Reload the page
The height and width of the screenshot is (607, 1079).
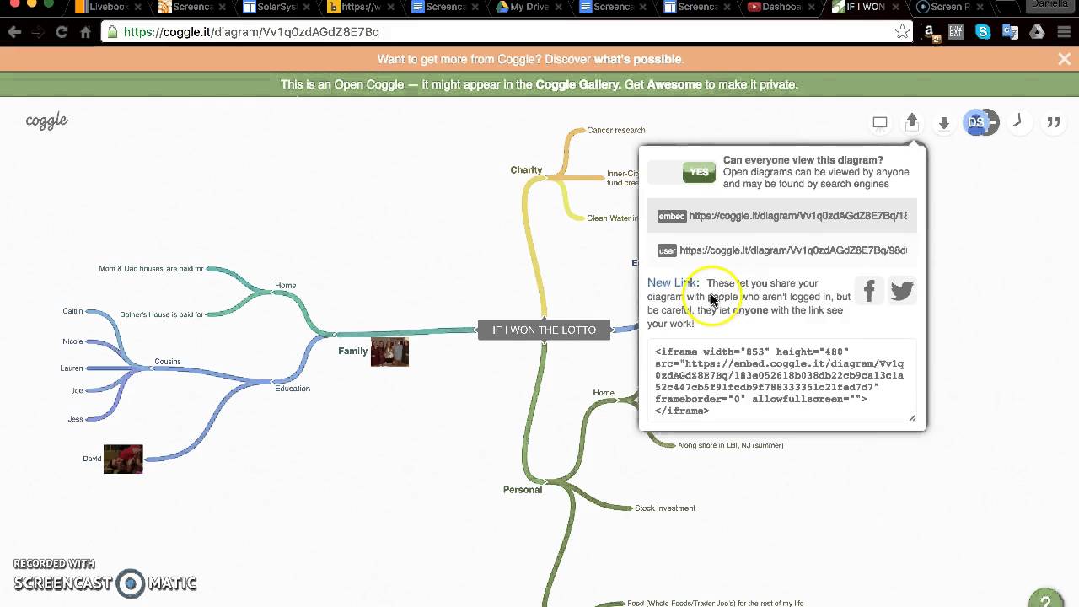click(62, 32)
